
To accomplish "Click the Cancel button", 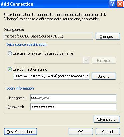I will tap(108, 132).
